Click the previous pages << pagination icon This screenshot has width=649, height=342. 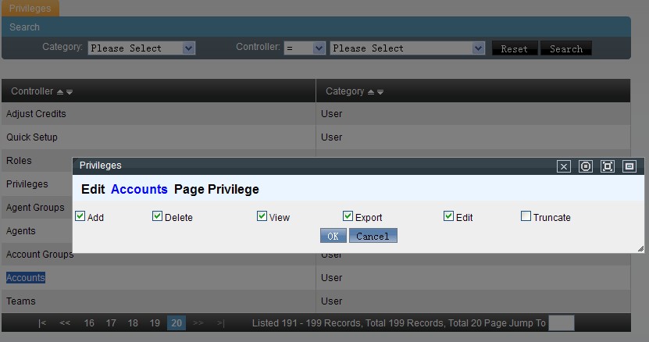(x=65, y=323)
